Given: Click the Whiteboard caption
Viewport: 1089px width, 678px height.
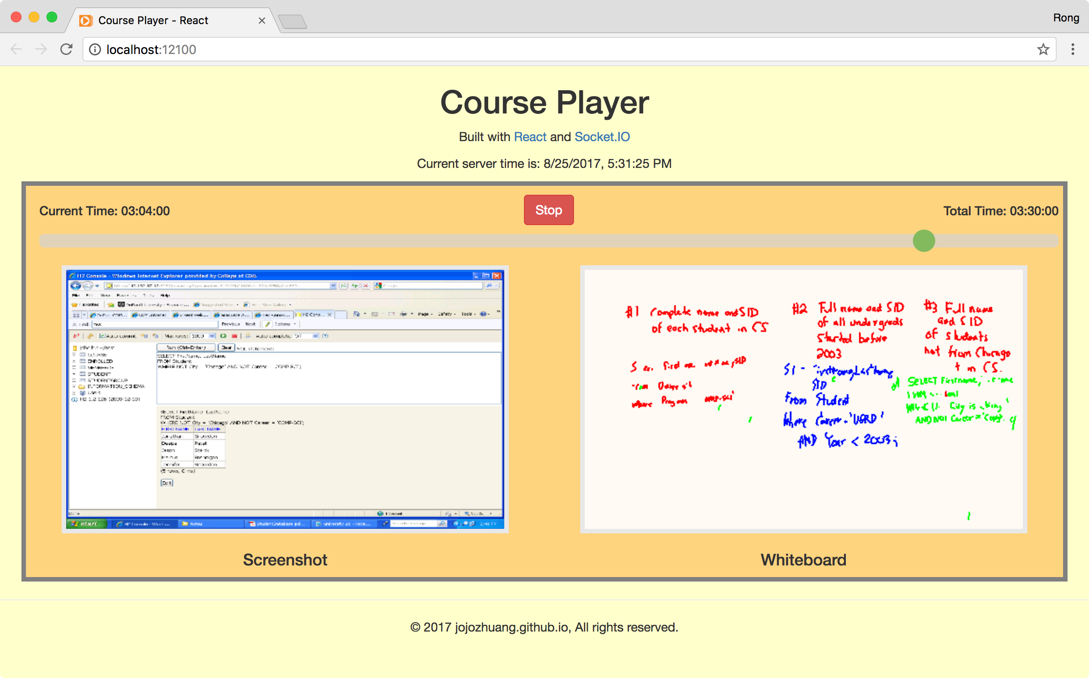Looking at the screenshot, I should tap(803, 560).
